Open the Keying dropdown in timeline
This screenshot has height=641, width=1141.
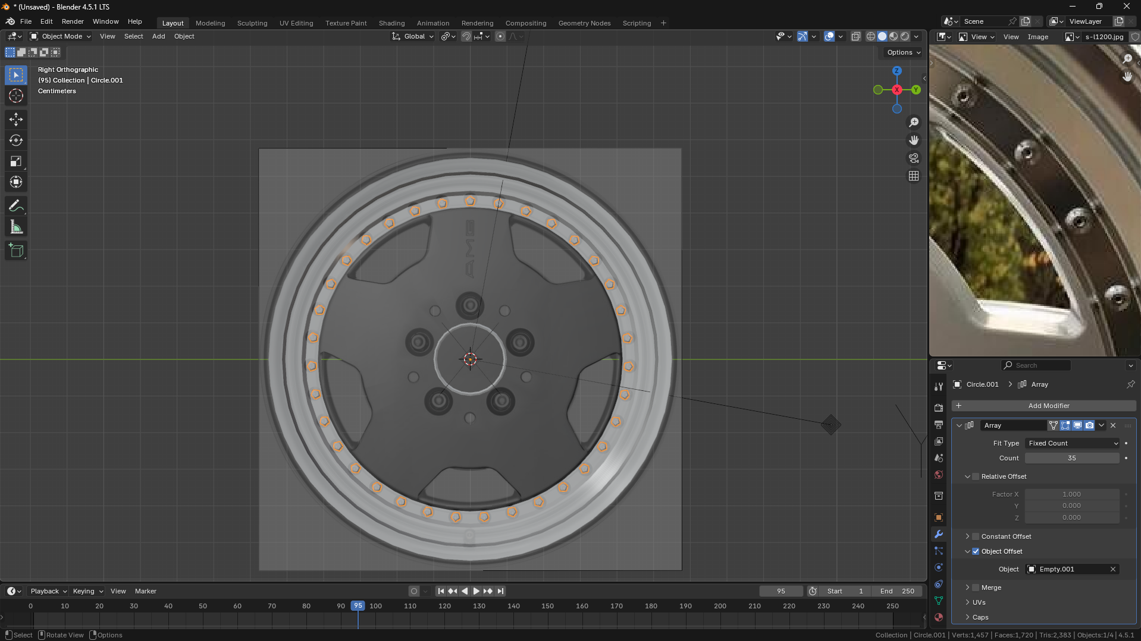tap(87, 591)
